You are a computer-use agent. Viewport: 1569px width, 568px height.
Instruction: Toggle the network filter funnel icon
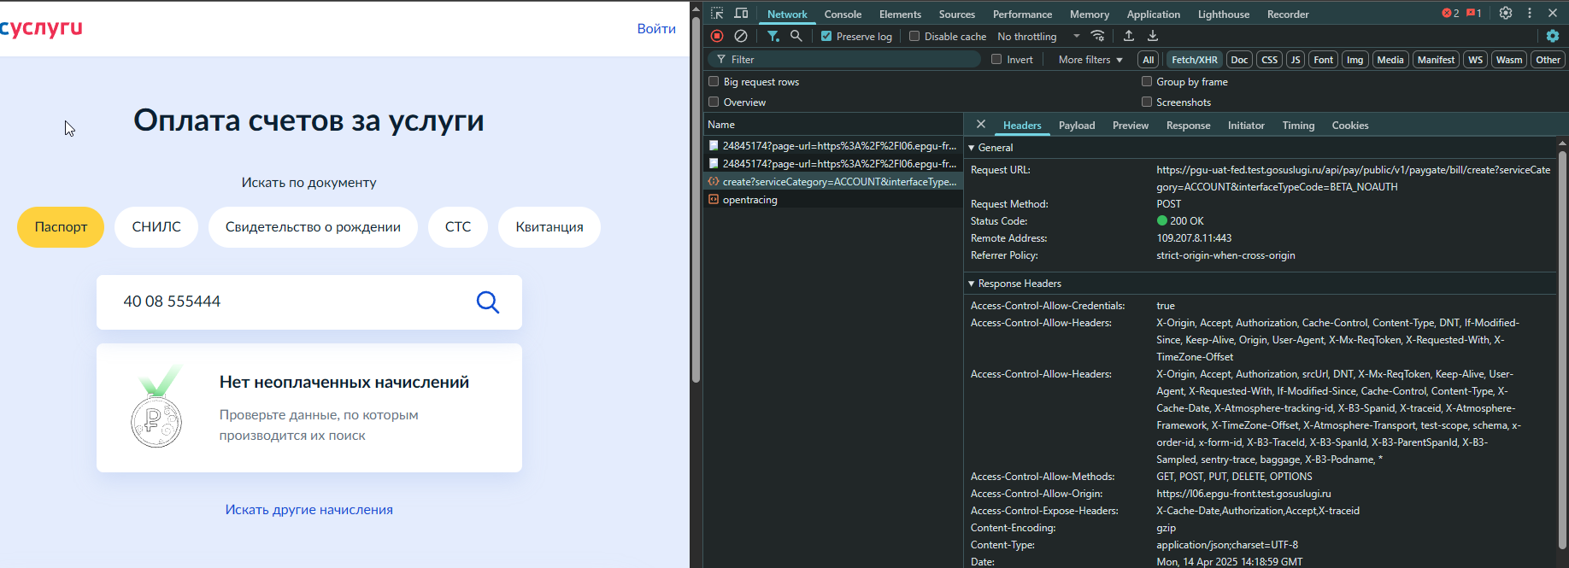click(x=773, y=36)
